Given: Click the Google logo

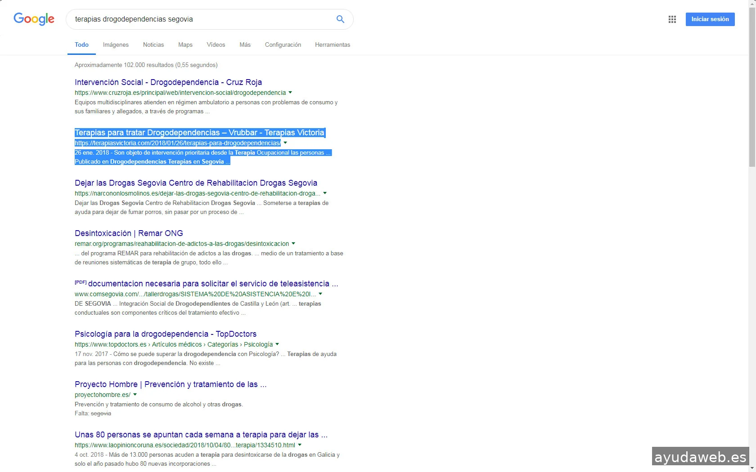Looking at the screenshot, I should tap(34, 19).
